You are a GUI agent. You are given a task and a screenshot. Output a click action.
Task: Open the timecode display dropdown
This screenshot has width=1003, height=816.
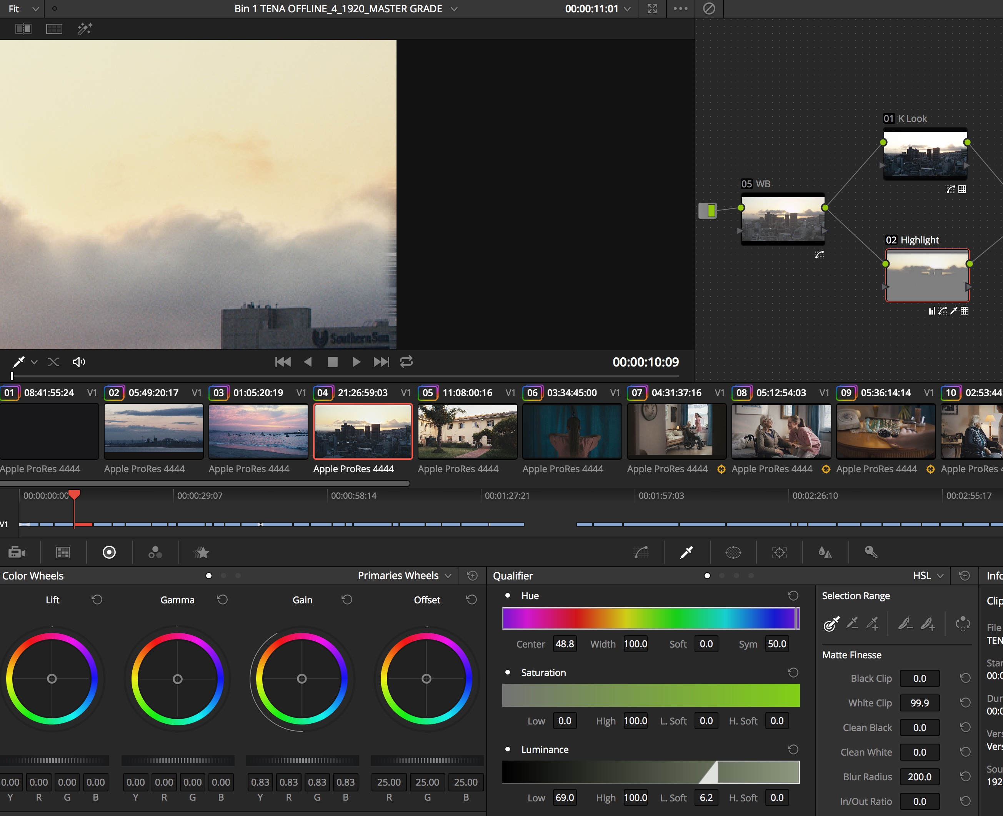[x=627, y=8]
